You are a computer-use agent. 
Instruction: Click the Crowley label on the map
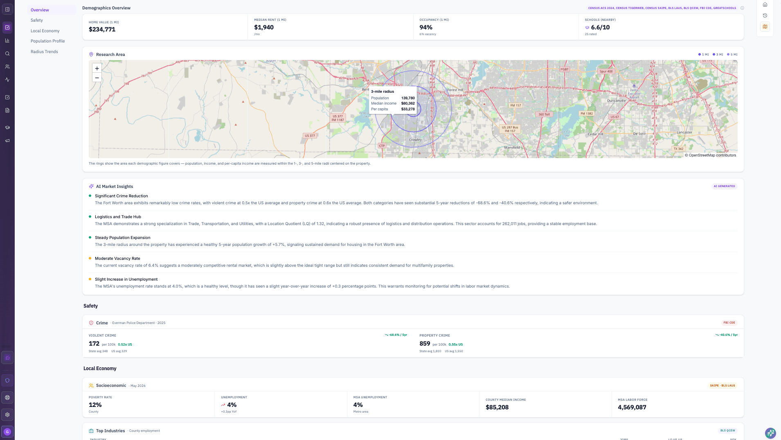tap(415, 140)
